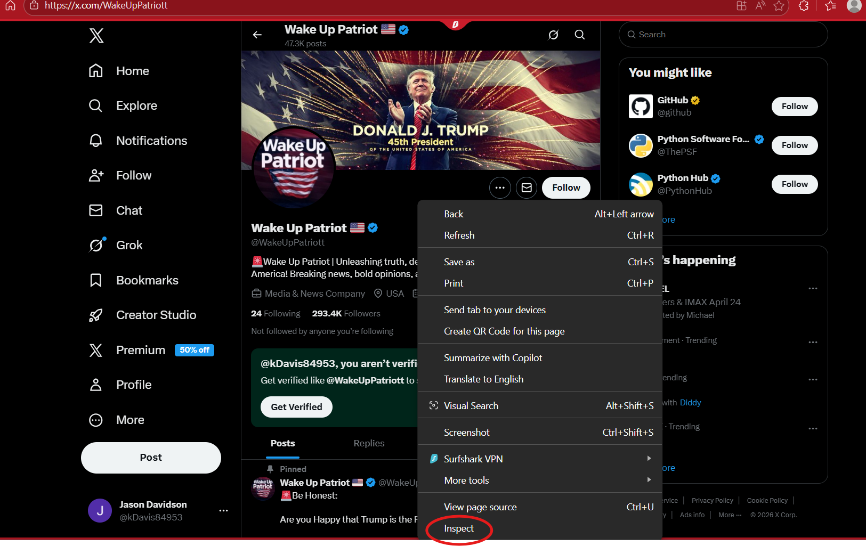
Task: Click Jason Davidson account avatar
Action: tap(100, 510)
